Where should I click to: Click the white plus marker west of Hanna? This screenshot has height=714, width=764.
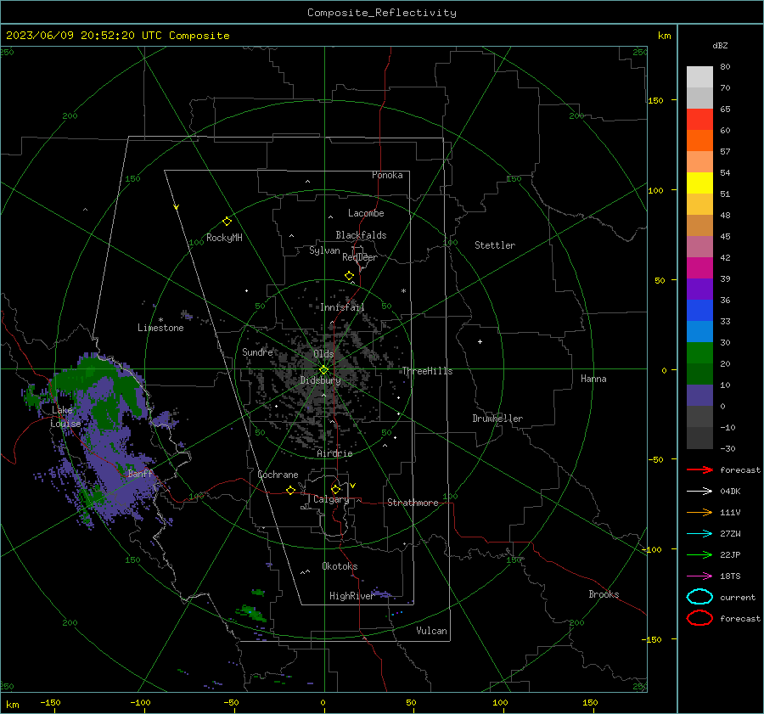(x=480, y=341)
